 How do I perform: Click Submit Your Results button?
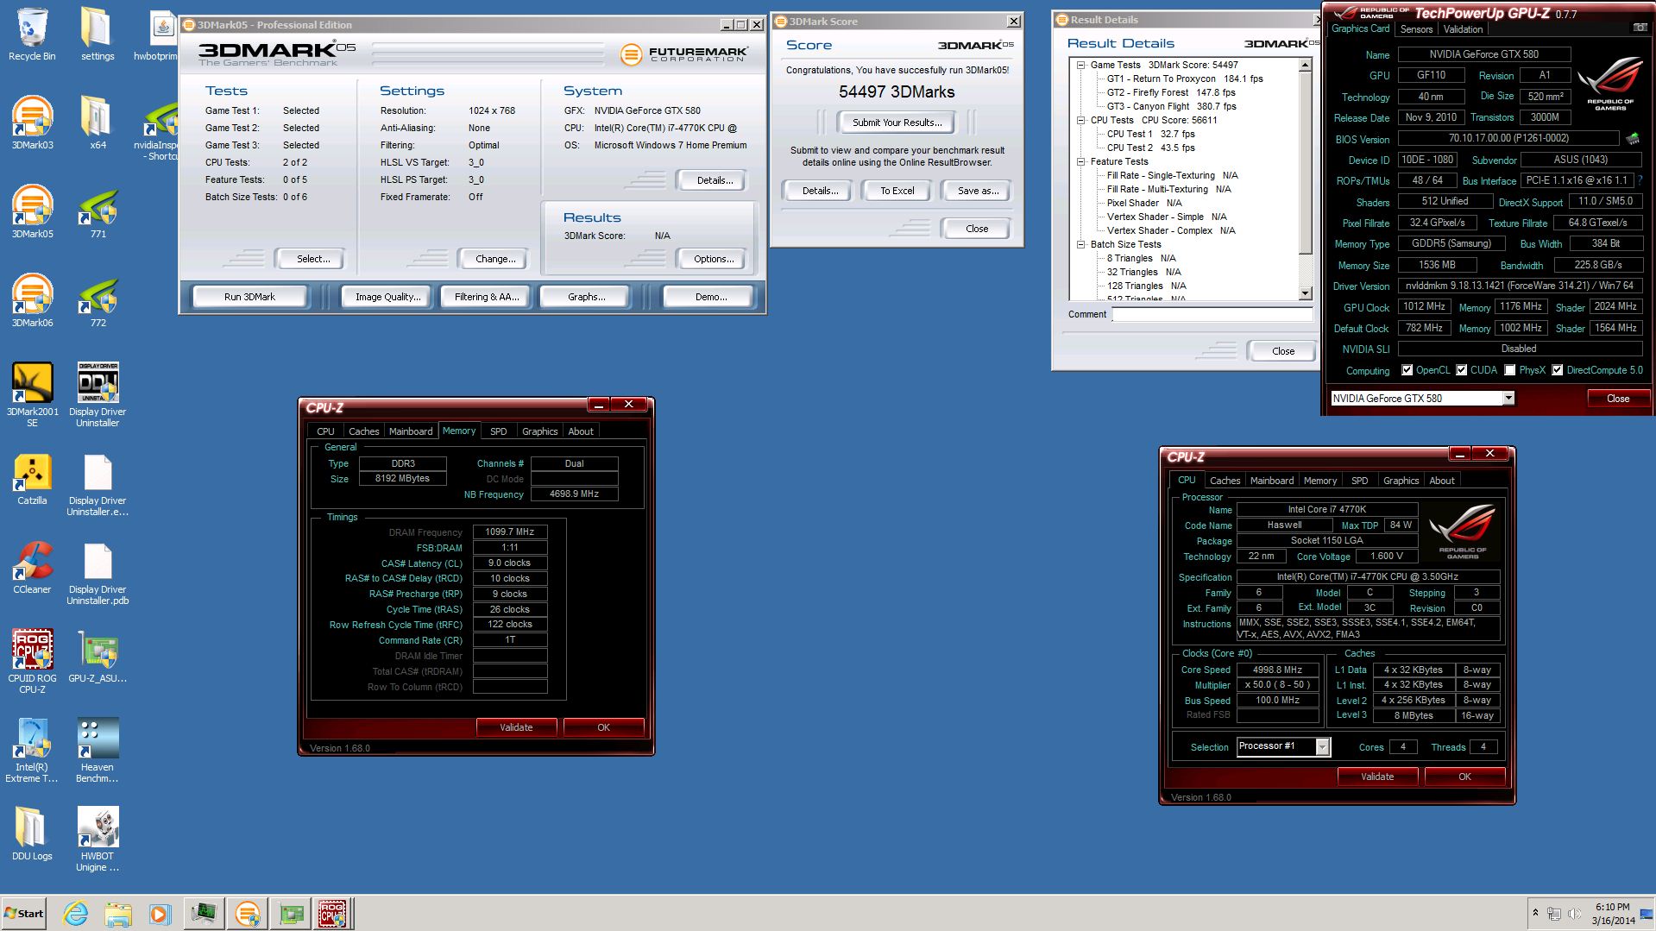[897, 123]
